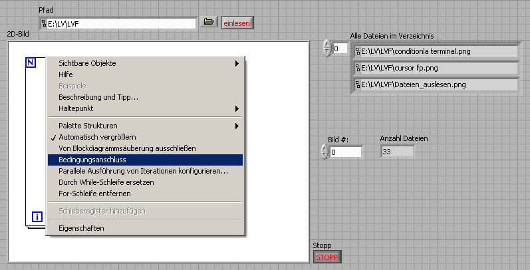The height and width of the screenshot is (270, 530).
Task: Click the Pfad label
Action: (47, 10)
